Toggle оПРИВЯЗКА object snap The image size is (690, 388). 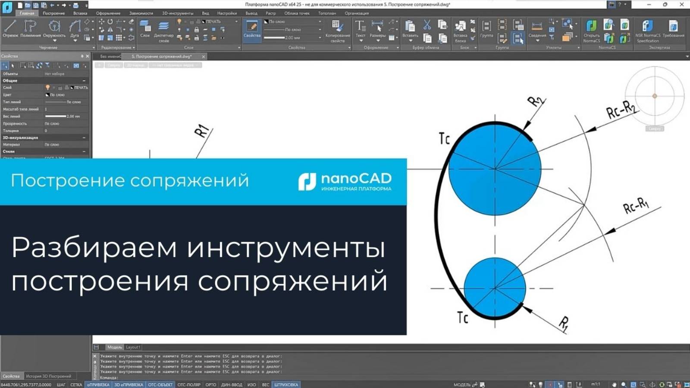coord(98,385)
